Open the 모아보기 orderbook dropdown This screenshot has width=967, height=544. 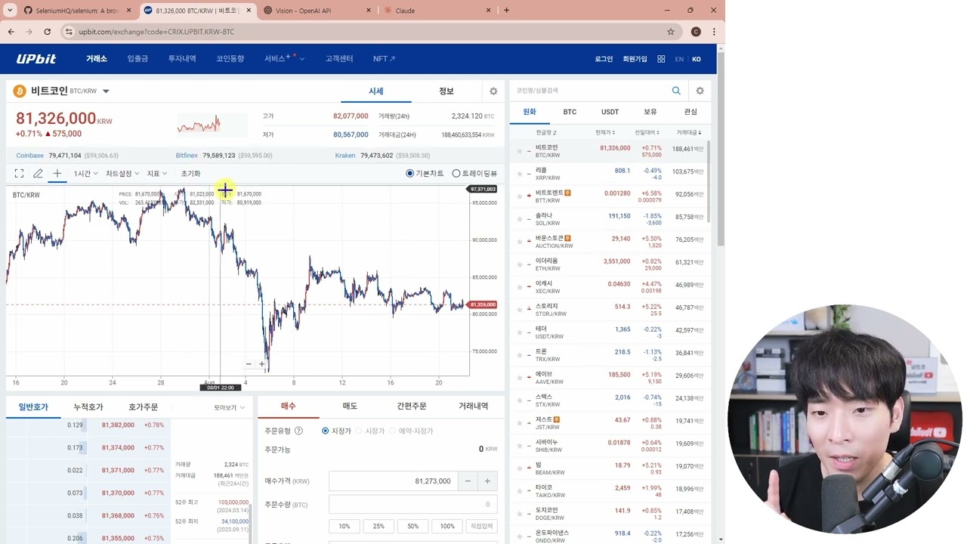coord(230,408)
